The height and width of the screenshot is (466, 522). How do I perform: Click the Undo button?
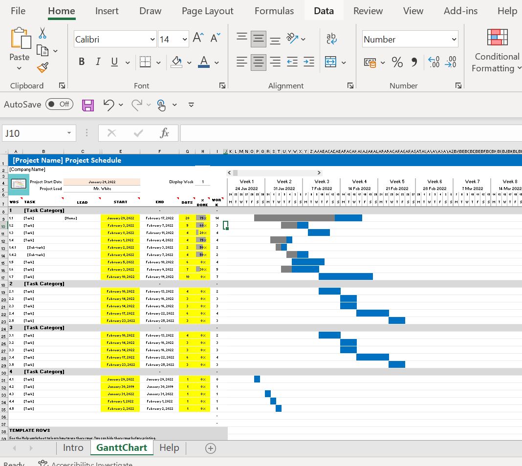tap(109, 105)
